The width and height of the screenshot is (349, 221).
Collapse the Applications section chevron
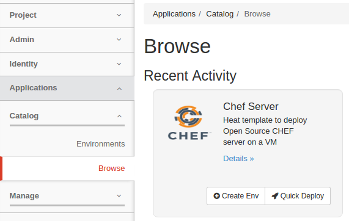point(119,89)
